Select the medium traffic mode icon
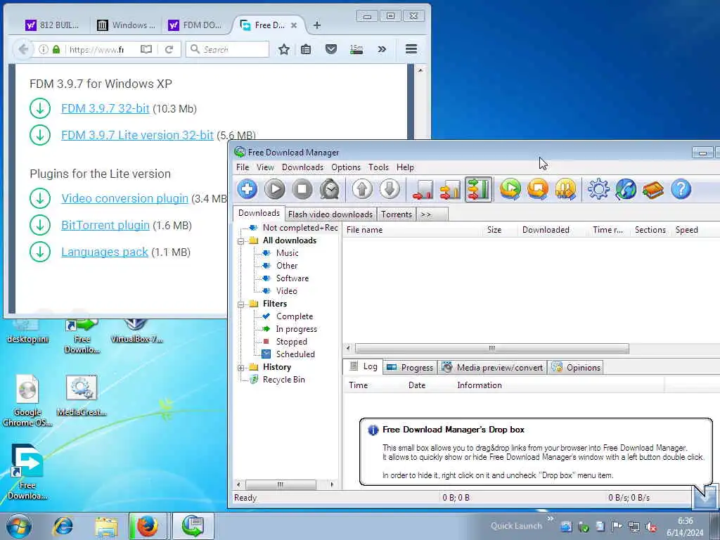720x540 pixels. point(450,189)
